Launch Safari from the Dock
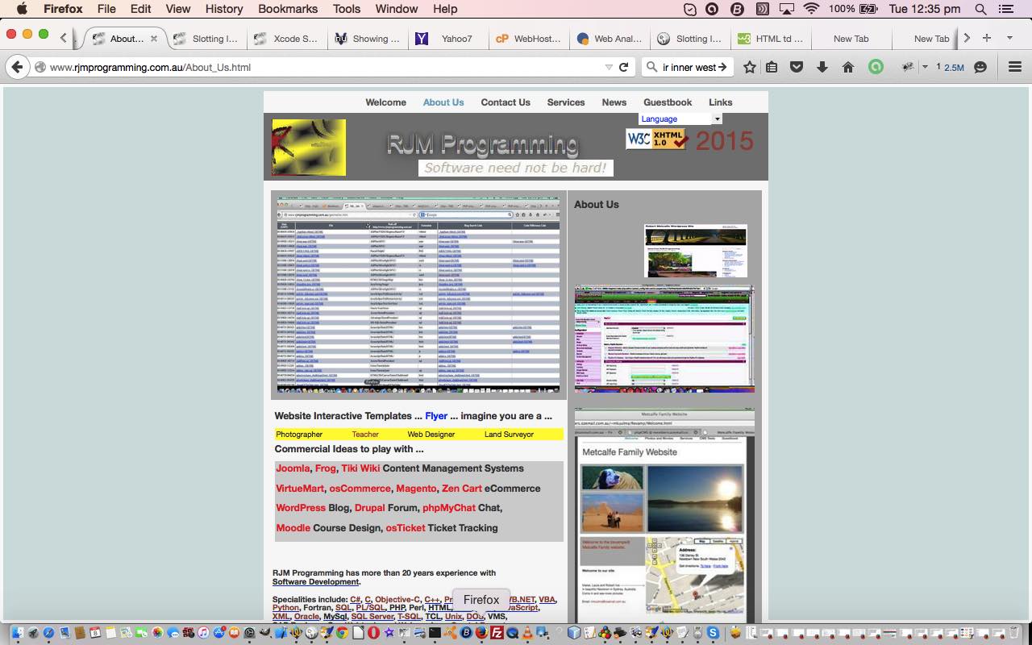1032x645 pixels. click(x=48, y=634)
